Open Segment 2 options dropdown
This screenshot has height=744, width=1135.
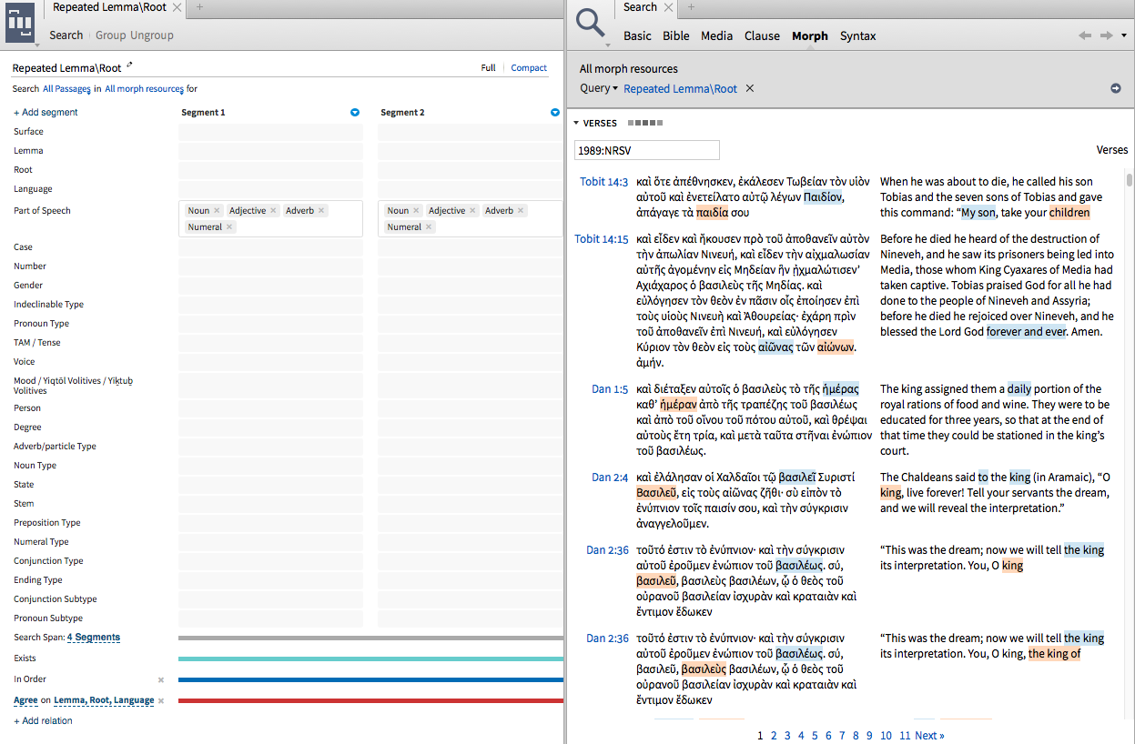[x=554, y=113]
